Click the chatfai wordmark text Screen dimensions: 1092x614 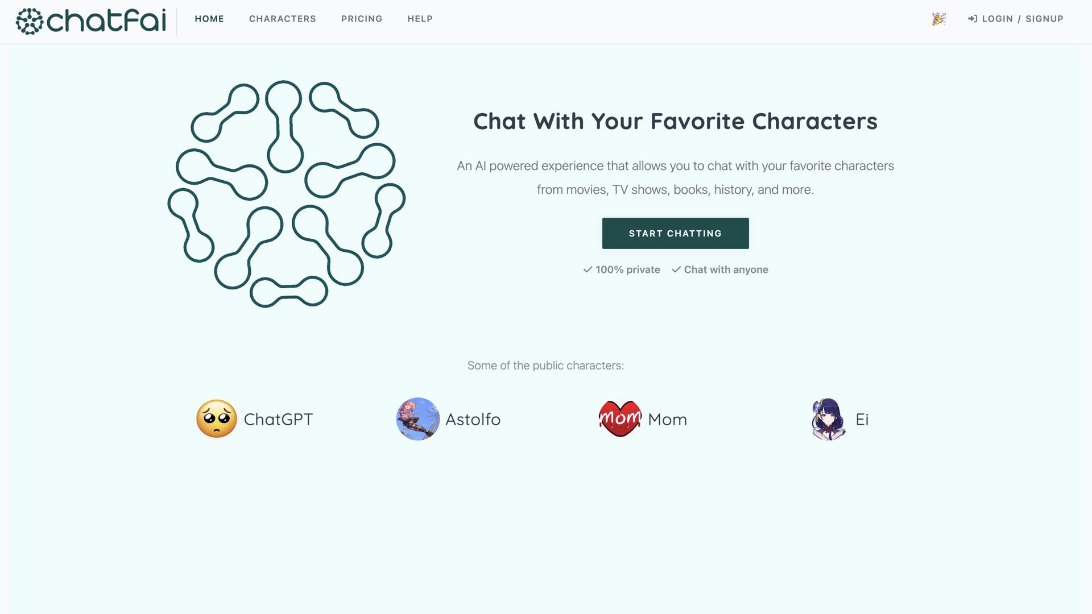[106, 22]
